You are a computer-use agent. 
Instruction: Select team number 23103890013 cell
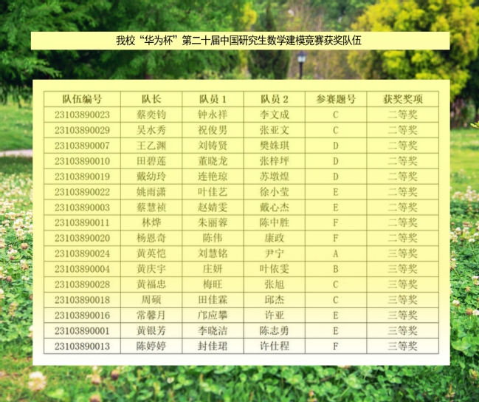(82, 346)
